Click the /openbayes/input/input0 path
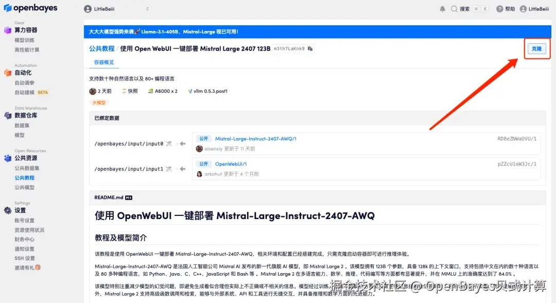The height and width of the screenshot is (303, 556). (129, 144)
